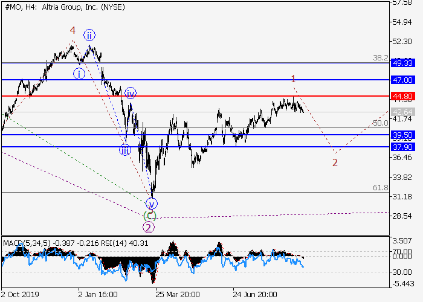Select the green (C) wave label
The image size is (423, 302).
point(150,216)
